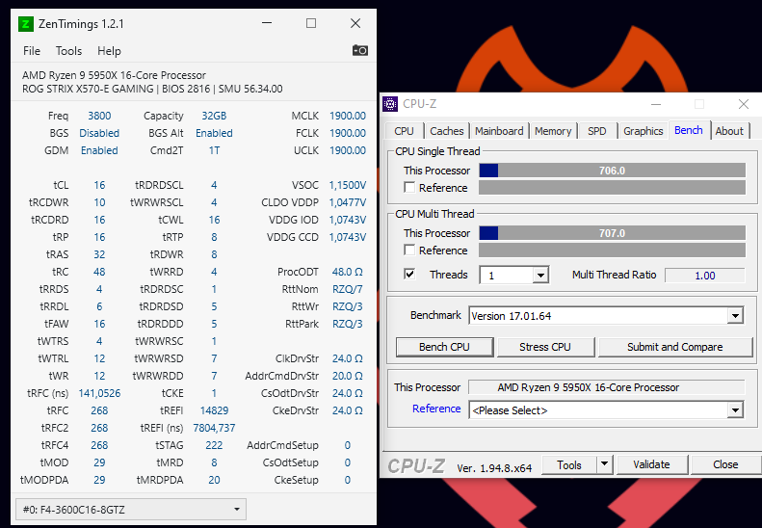The image size is (762, 528).
Task: Click the single thread score bar 706.0
Action: [613, 171]
